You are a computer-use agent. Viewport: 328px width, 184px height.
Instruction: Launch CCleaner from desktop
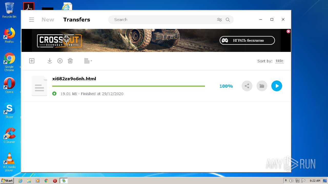pos(9,135)
